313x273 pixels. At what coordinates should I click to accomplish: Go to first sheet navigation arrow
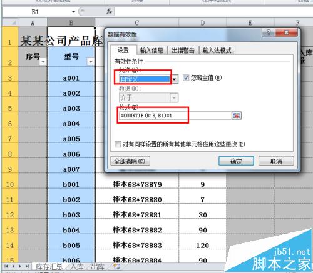pos(6,266)
